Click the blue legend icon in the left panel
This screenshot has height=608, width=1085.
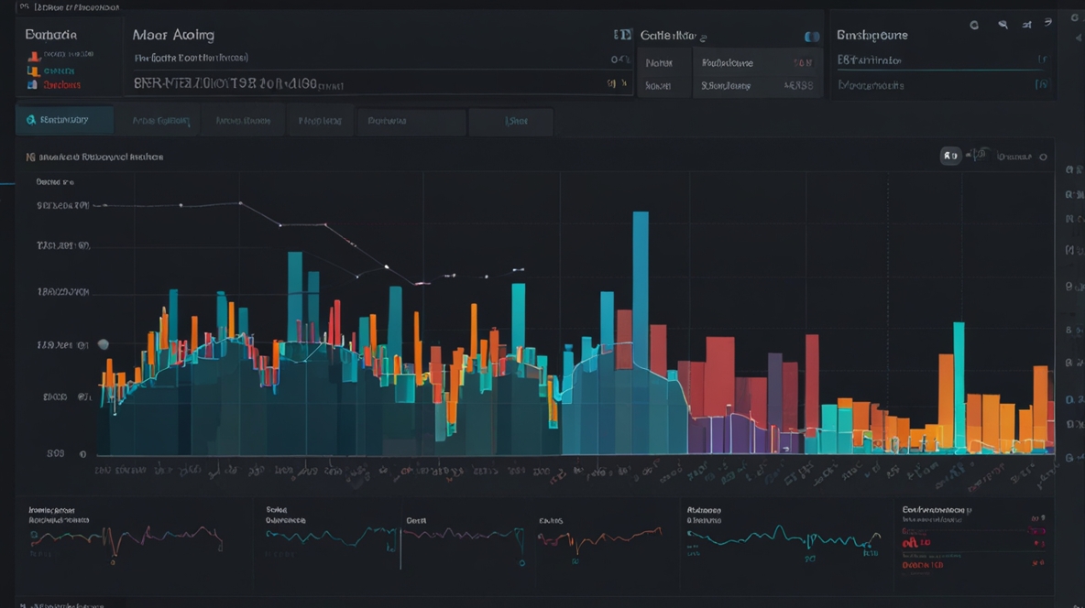(x=32, y=84)
